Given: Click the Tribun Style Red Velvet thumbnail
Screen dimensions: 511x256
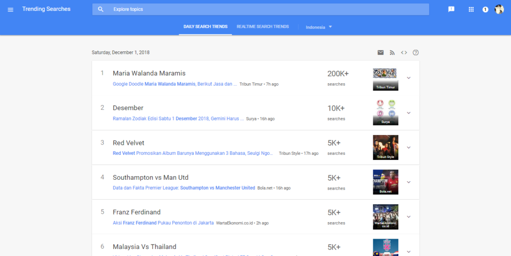Looking at the screenshot, I should click(386, 147).
